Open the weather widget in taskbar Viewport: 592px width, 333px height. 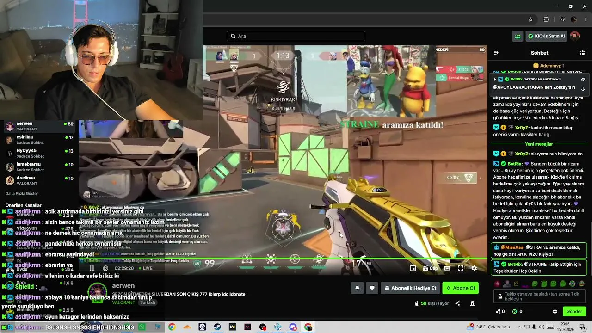(488, 327)
